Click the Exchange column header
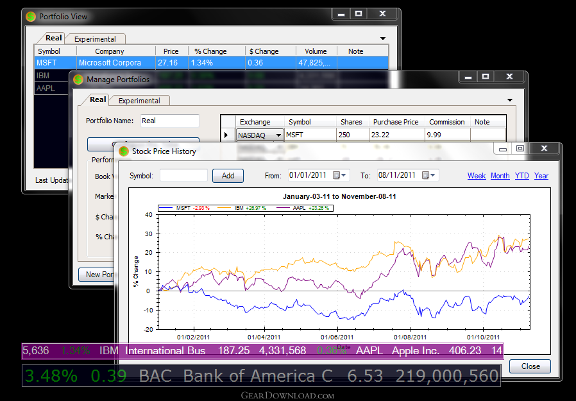 coord(260,122)
